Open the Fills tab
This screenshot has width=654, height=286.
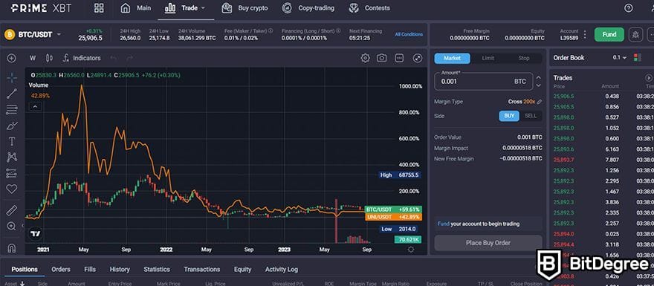90,270
